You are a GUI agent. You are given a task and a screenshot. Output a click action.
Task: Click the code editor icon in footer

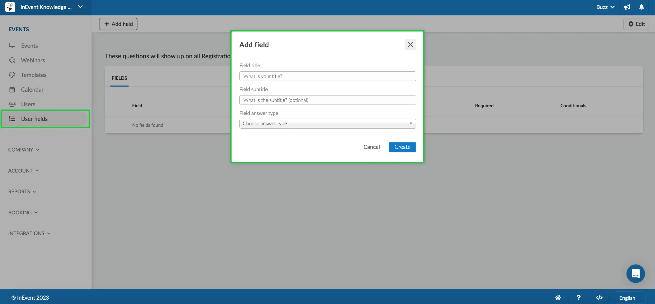600,297
